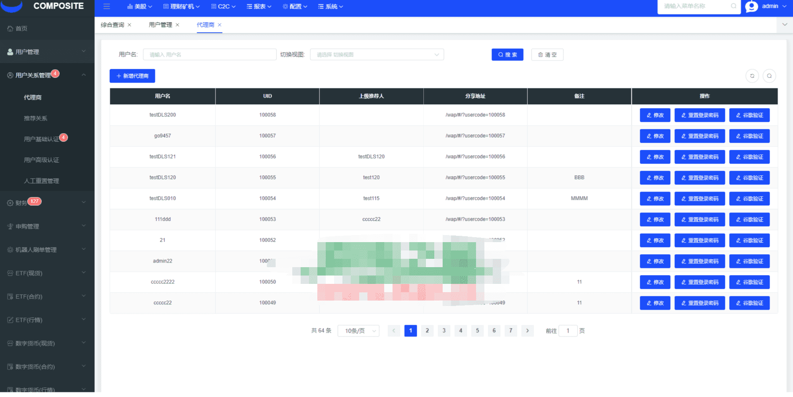Close the 综合查询 tab
The height and width of the screenshot is (397, 793).
(x=129, y=25)
